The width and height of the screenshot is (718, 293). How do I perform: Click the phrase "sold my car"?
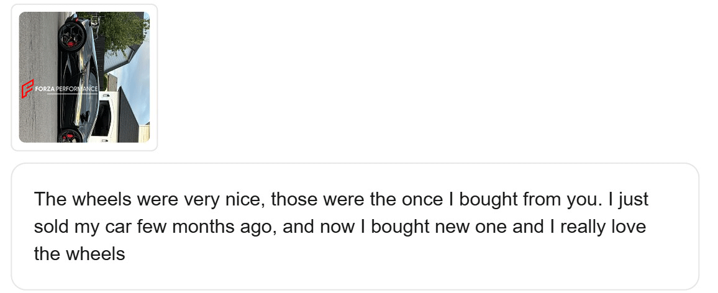point(87,227)
